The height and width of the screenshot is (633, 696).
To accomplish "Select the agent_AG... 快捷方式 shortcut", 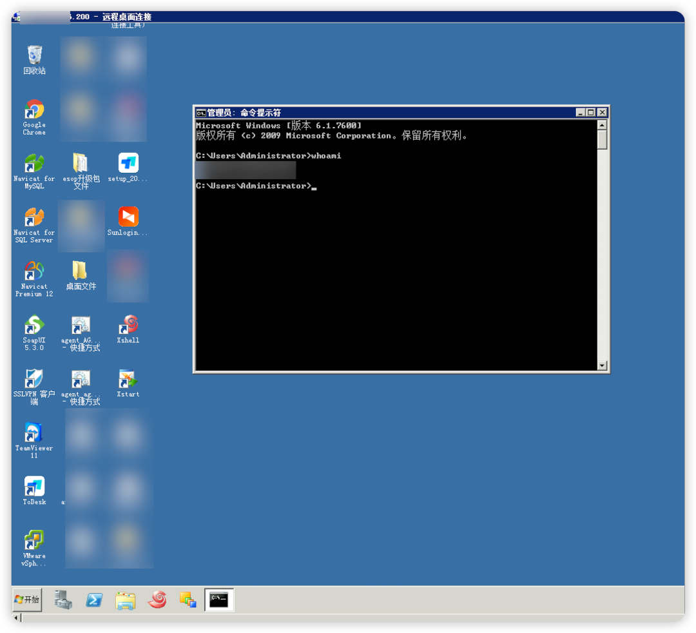I will click(x=81, y=334).
